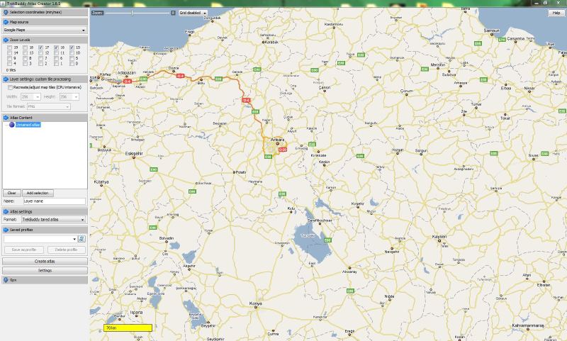Click the Add selection button
567x341 pixels.
[38, 193]
